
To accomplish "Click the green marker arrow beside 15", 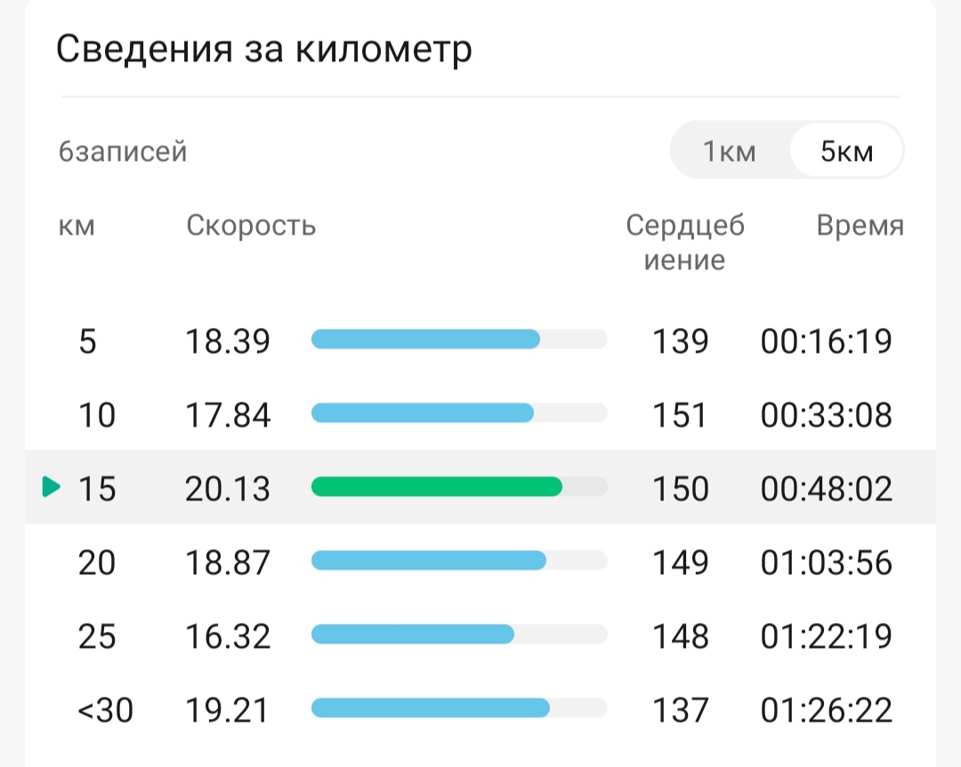I will click(x=52, y=487).
